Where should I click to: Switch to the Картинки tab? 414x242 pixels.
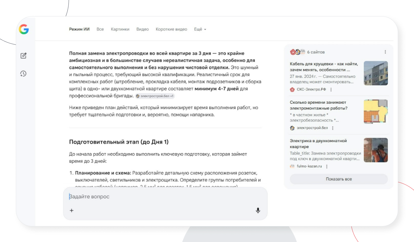pos(120,29)
